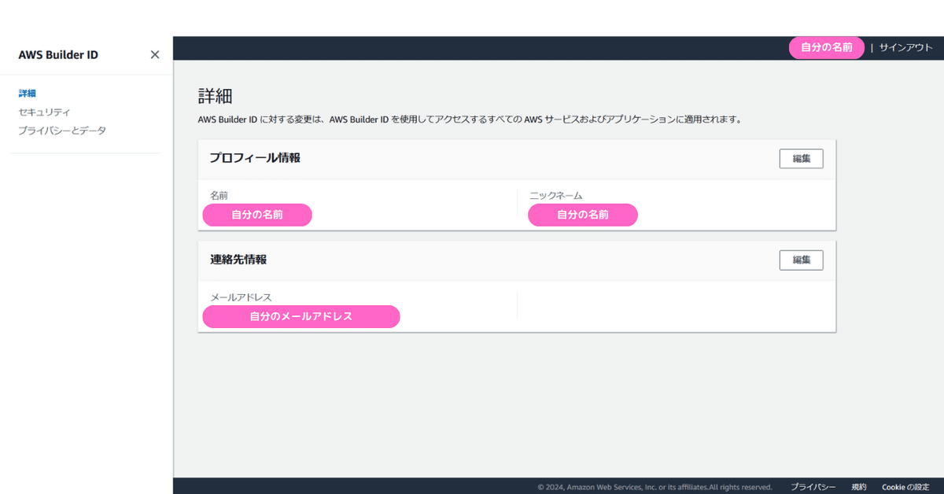Open プライバシー link in the footer
This screenshot has width=944, height=494.
[x=813, y=487]
